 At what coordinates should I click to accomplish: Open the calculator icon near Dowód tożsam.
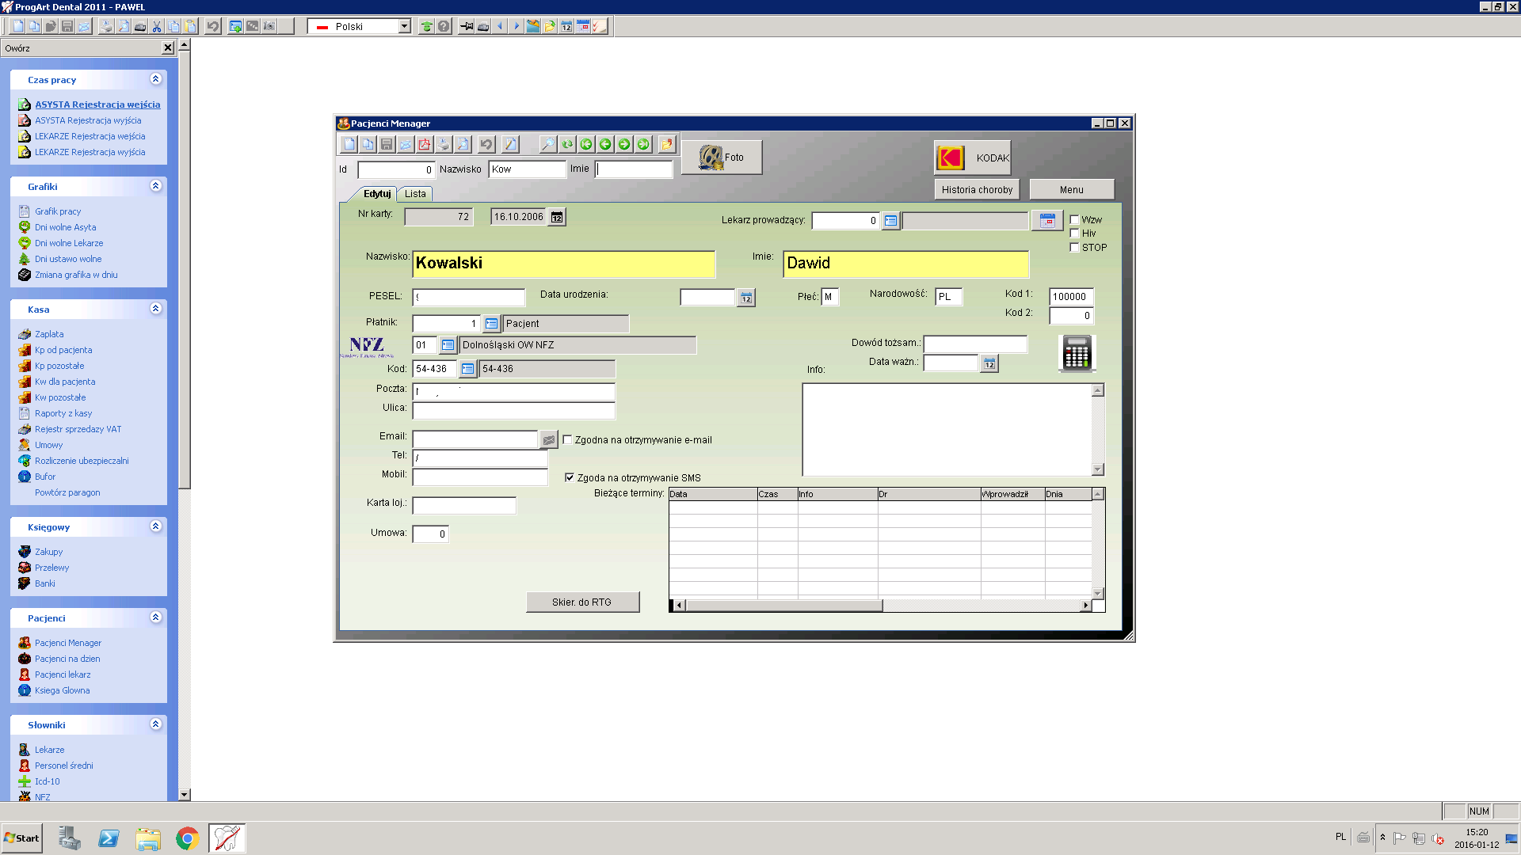click(1077, 353)
